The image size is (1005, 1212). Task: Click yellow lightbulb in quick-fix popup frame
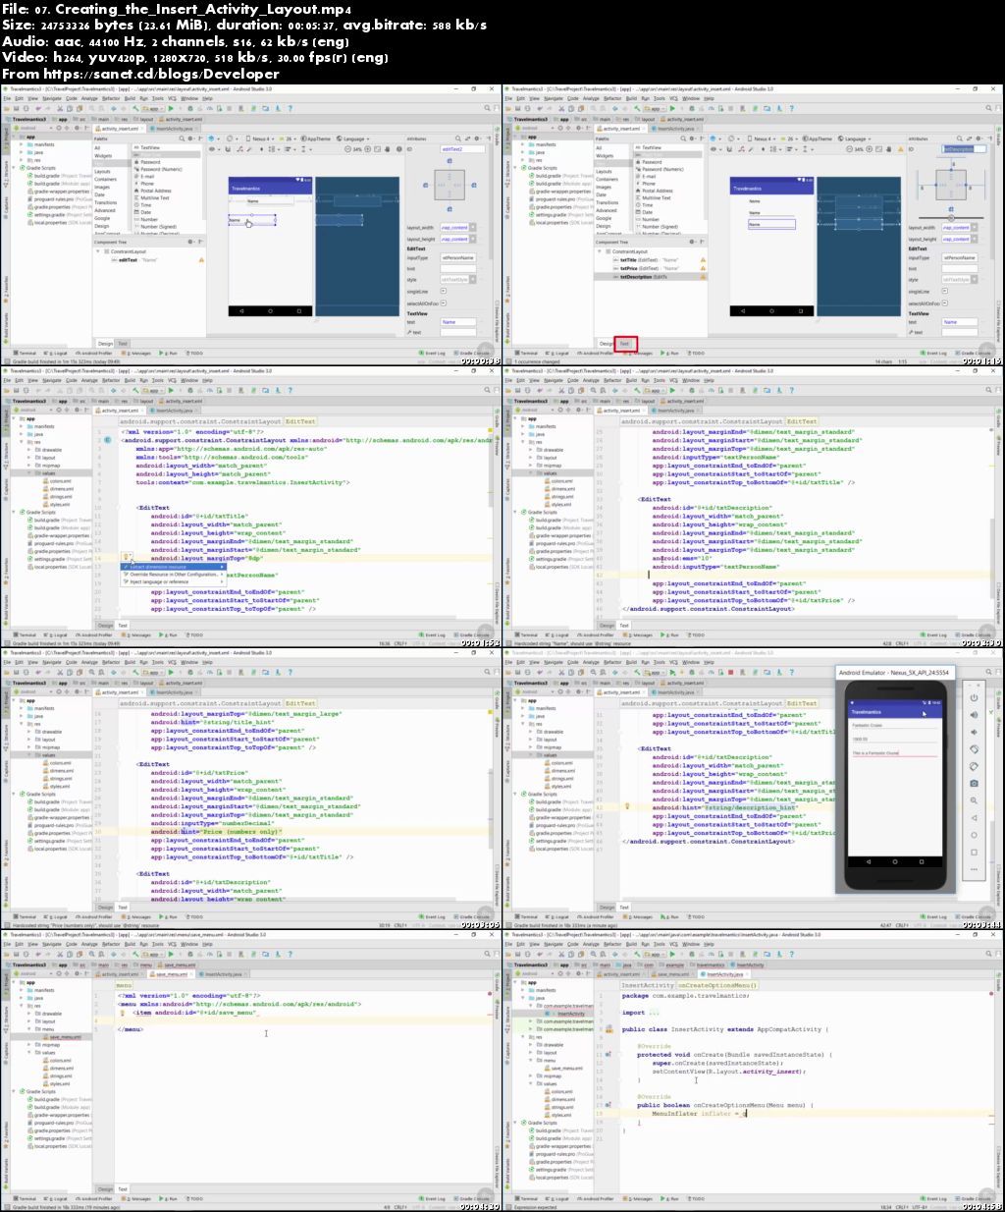[126, 556]
